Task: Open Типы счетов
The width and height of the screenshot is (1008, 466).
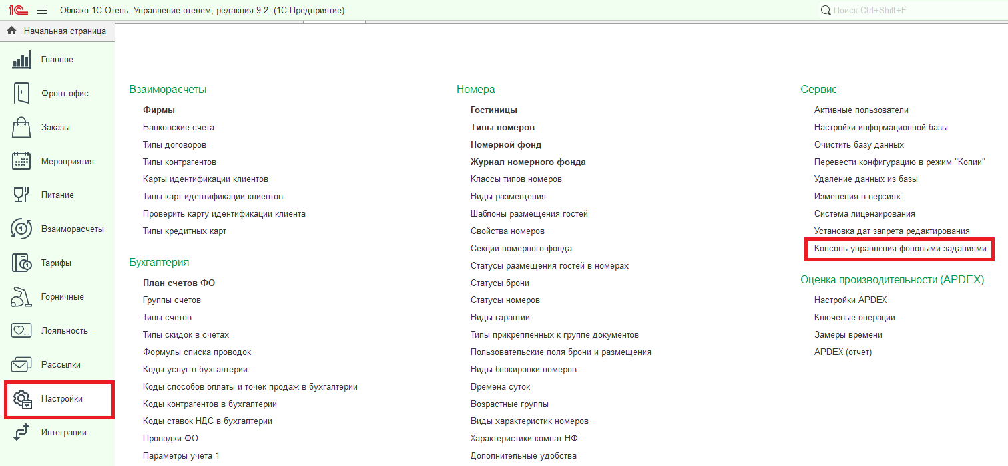Action: (x=167, y=317)
